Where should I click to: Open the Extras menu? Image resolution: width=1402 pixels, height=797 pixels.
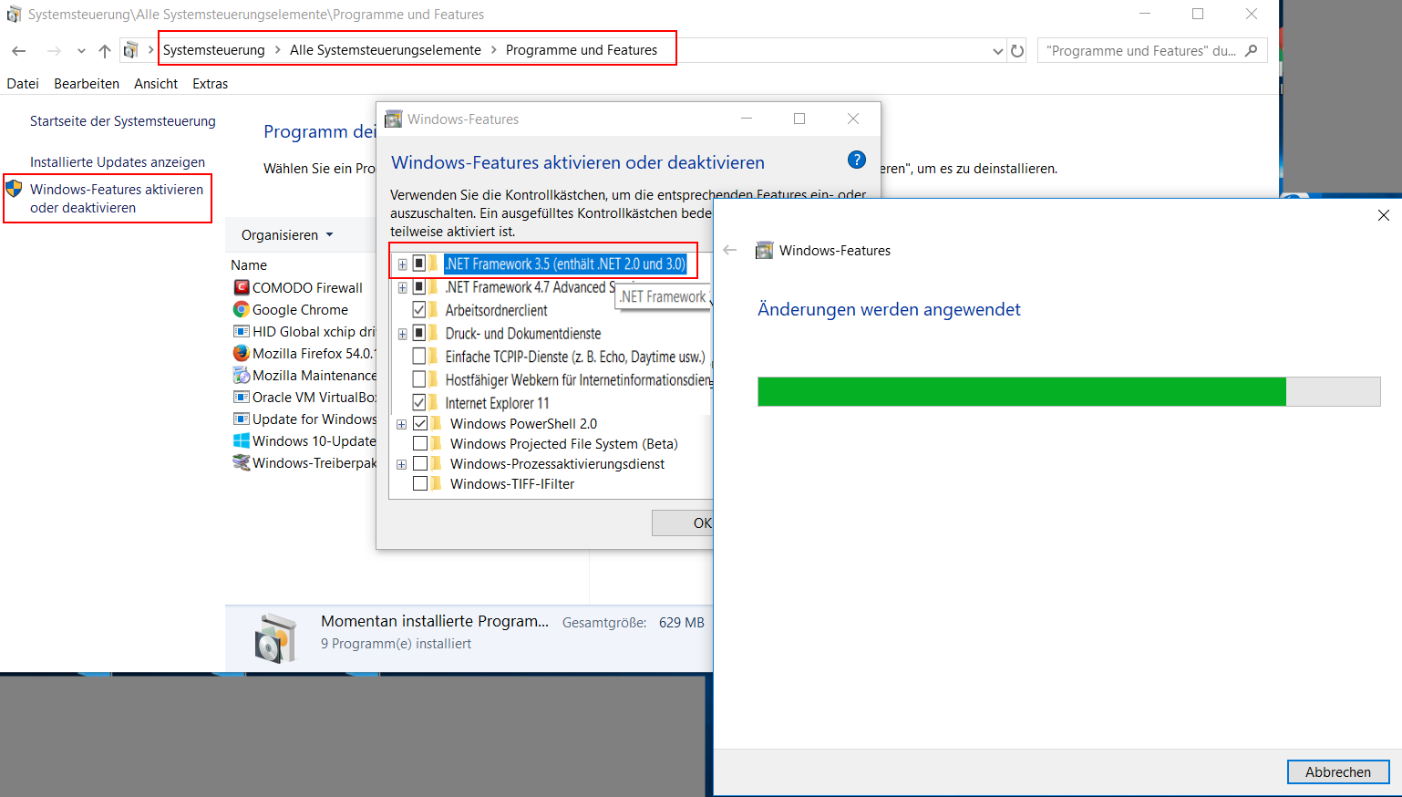click(x=211, y=83)
